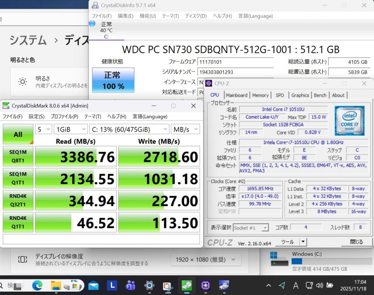374x295 pixels.
Task: Open CrystalDiskMark プロファイル(P) menu
Action: tap(64, 116)
